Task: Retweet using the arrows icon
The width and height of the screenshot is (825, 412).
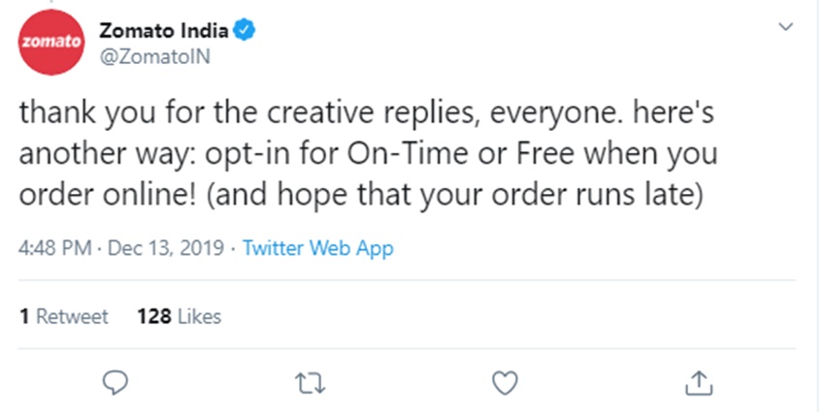Action: pos(310,384)
